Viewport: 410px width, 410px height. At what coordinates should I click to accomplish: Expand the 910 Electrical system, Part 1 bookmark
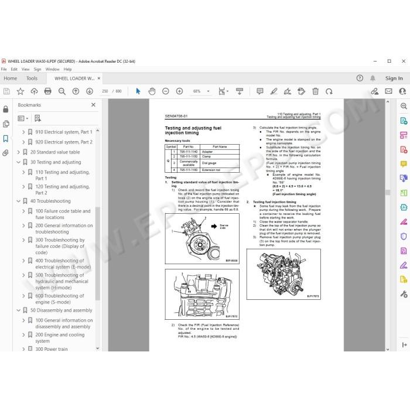tap(23, 132)
